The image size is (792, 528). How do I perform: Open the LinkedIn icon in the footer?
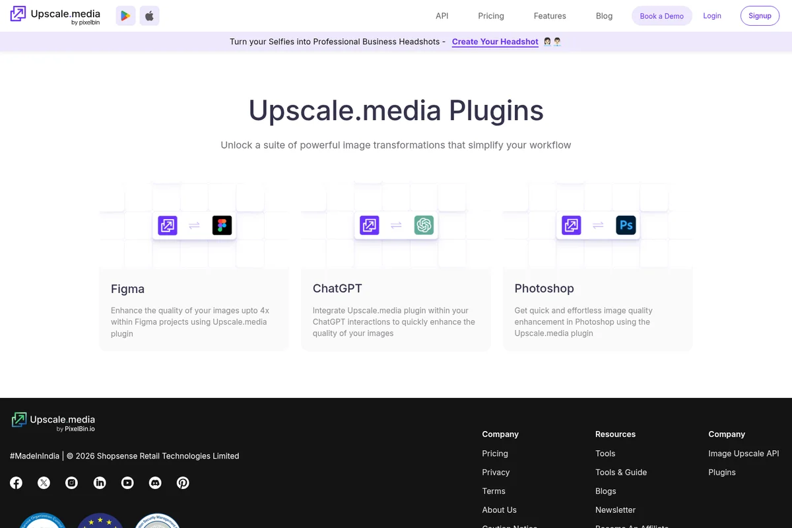[100, 482]
